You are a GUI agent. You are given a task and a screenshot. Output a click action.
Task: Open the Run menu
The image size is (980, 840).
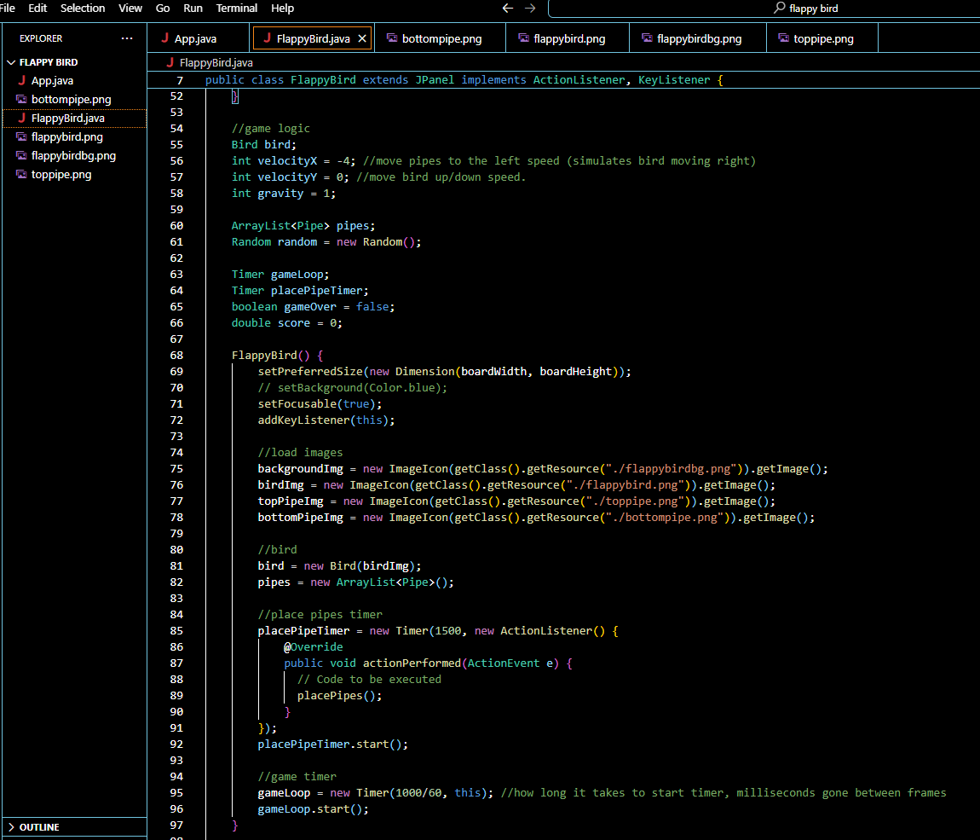point(193,9)
